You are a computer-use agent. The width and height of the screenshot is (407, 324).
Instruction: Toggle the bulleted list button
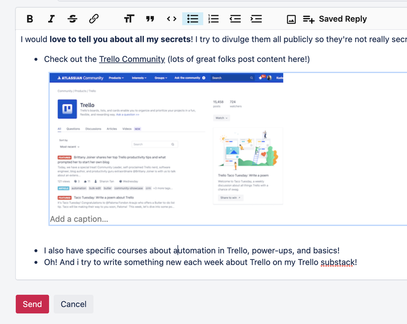192,19
